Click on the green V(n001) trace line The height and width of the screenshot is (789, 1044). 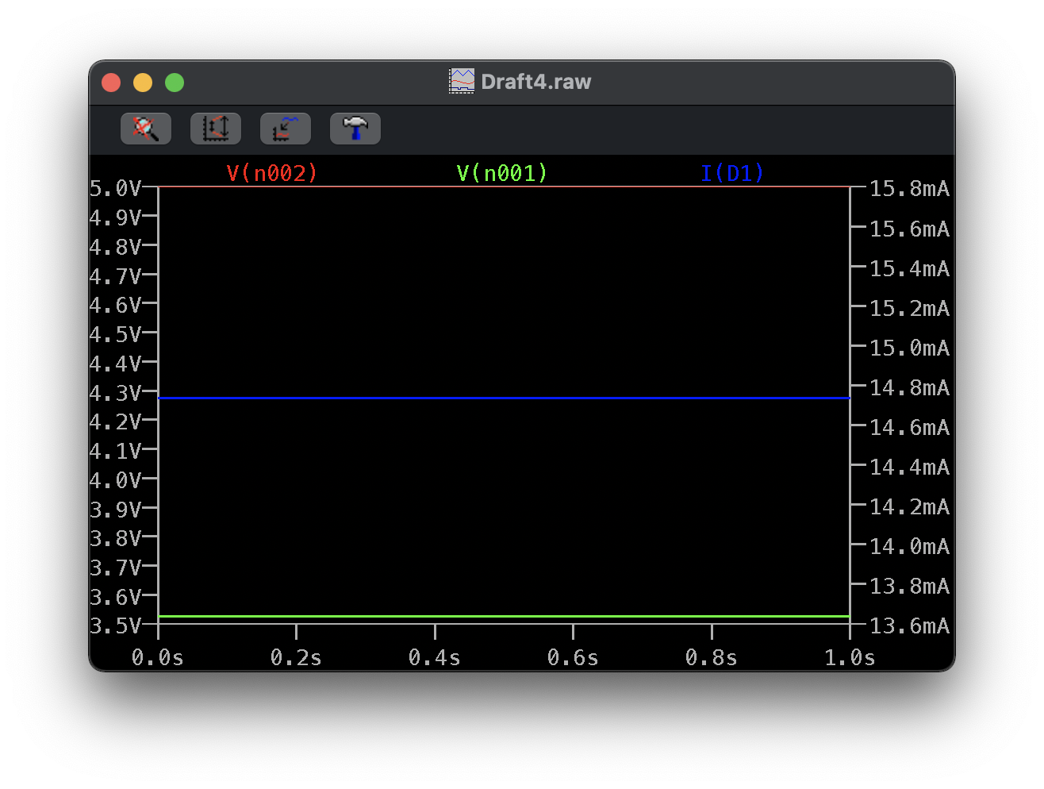[x=505, y=616]
